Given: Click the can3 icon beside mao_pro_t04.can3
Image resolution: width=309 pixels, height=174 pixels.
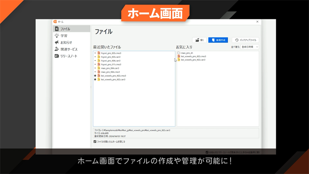Looking at the screenshot, I should (x=99, y=68).
